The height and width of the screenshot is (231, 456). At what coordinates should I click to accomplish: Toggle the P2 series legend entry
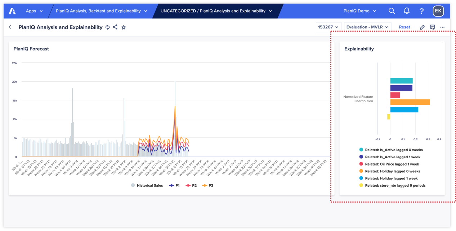pos(191,186)
